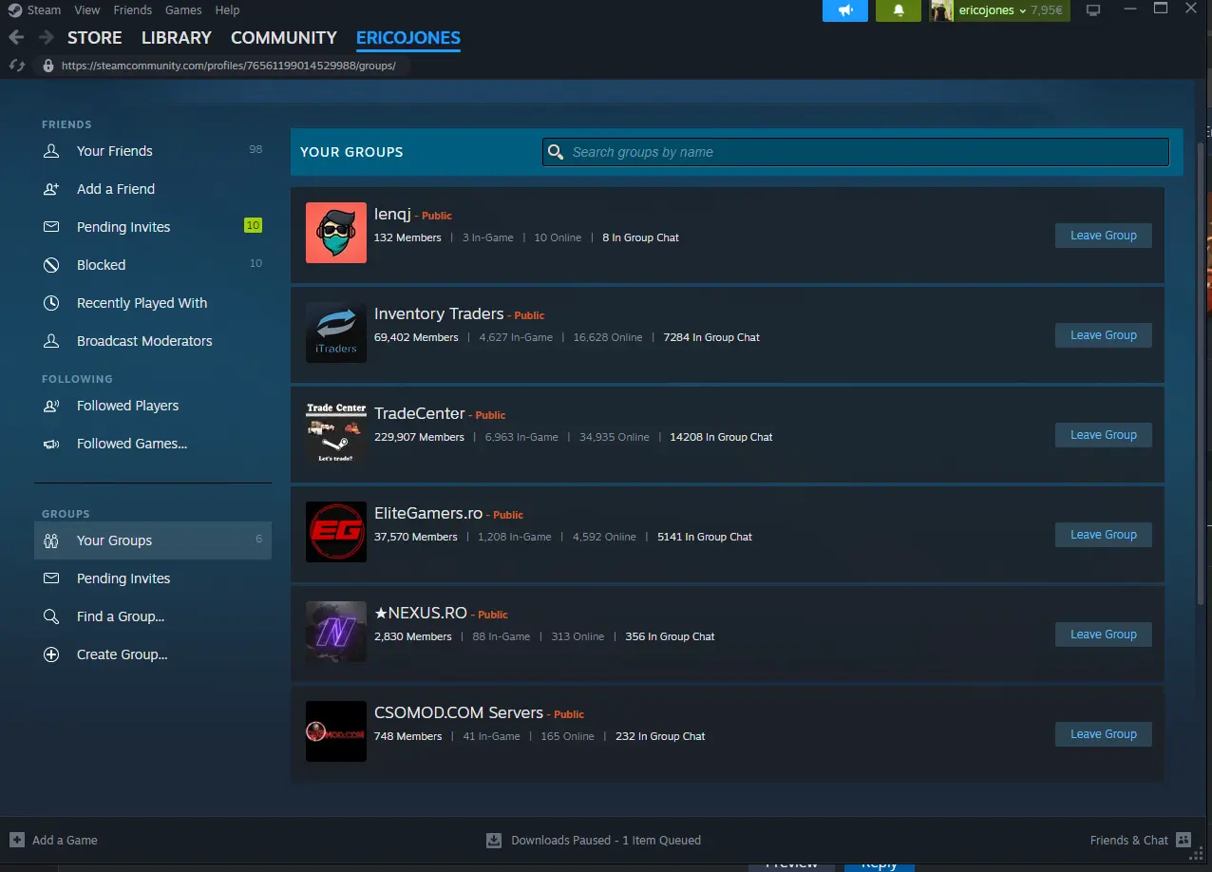Click the green 10 pending invites badge

(253, 226)
